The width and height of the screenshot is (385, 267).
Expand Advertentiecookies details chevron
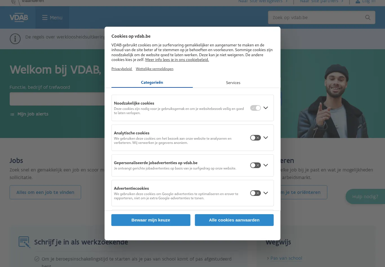coord(266,193)
